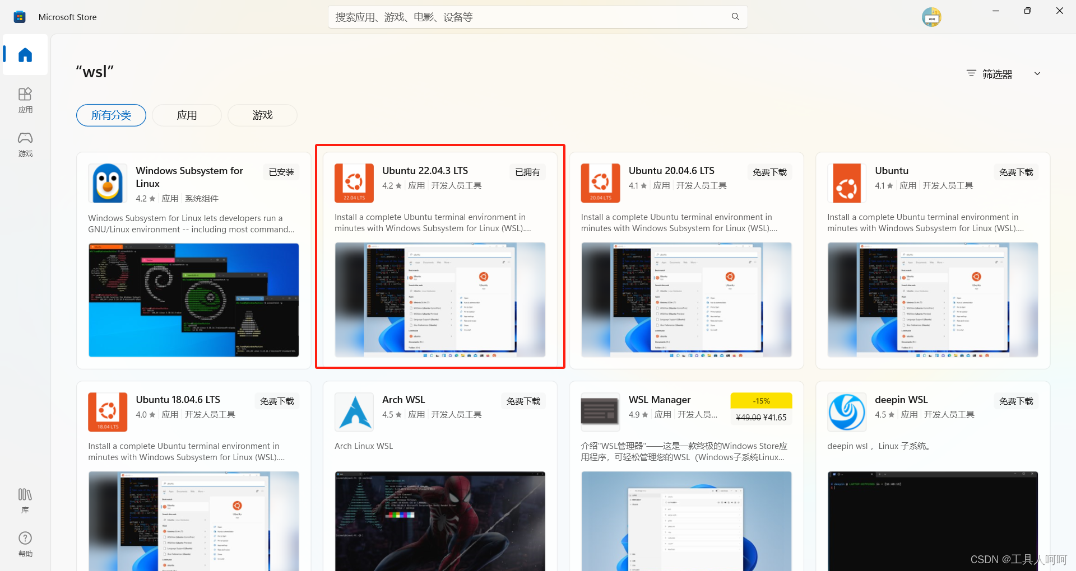The height and width of the screenshot is (571, 1076).
Task: Click the title Windows Subsystem for Linux
Action: [189, 177]
